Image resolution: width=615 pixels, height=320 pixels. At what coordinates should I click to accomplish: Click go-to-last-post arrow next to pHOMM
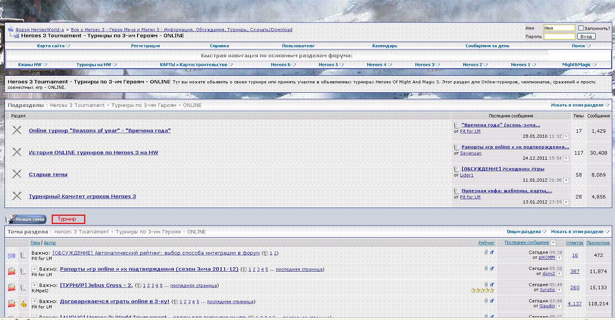click(x=559, y=258)
